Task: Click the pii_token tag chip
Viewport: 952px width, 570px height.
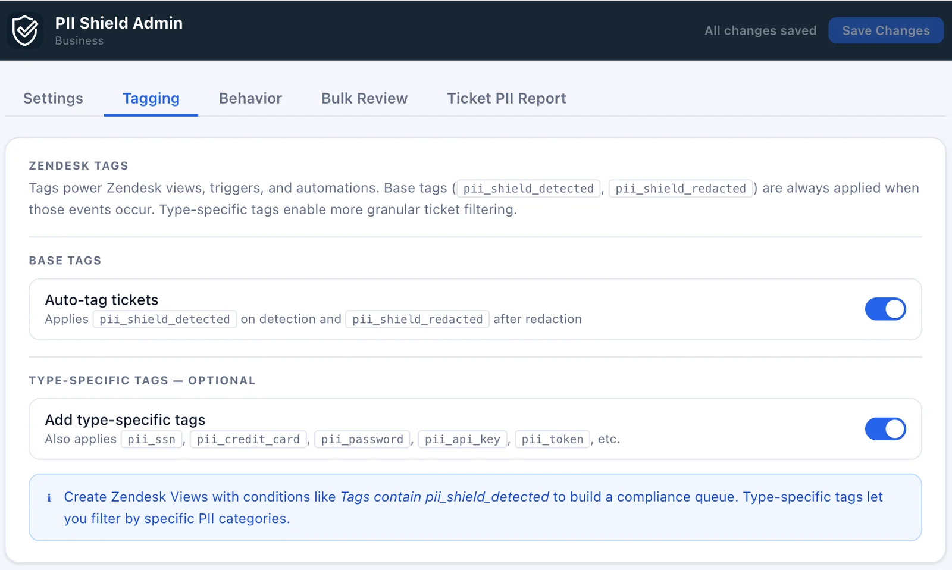Action: 553,439
